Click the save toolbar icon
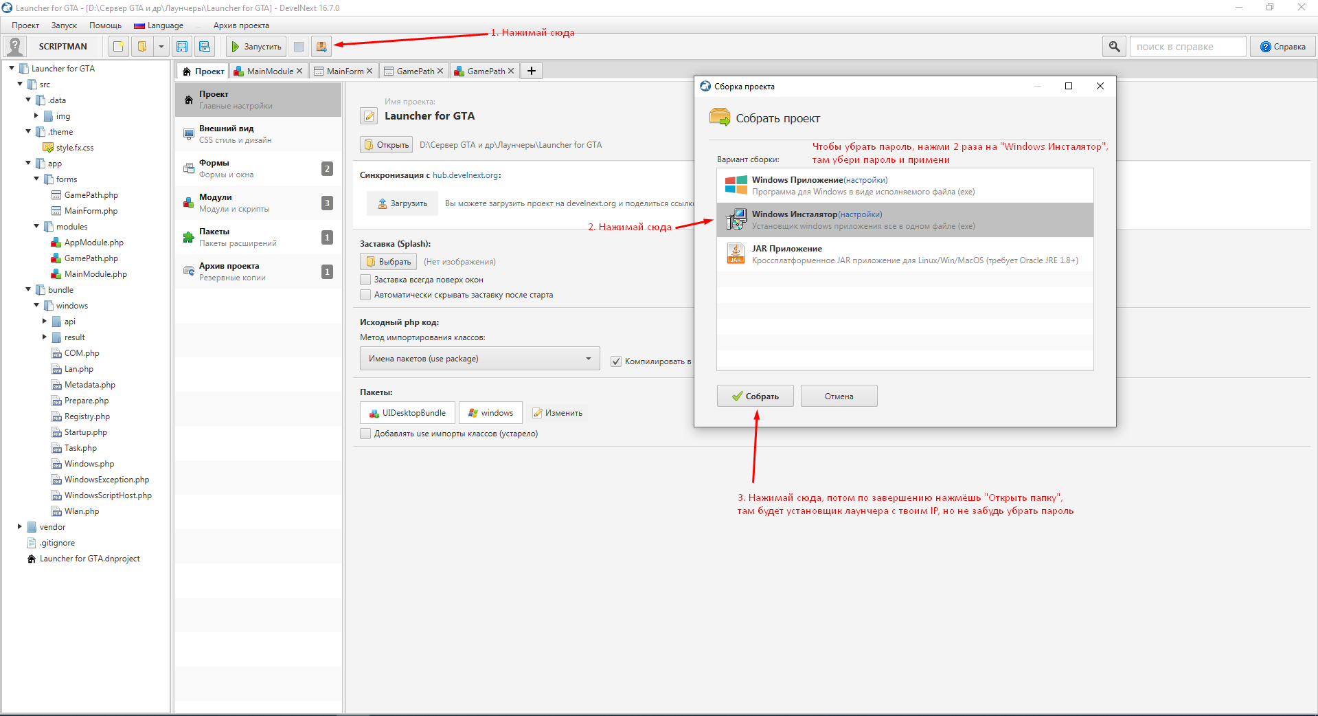The image size is (1318, 716). [182, 47]
